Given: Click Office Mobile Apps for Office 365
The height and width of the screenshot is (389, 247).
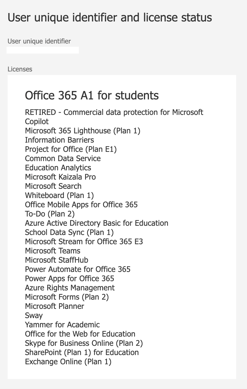Looking at the screenshot, I should (81, 205).
